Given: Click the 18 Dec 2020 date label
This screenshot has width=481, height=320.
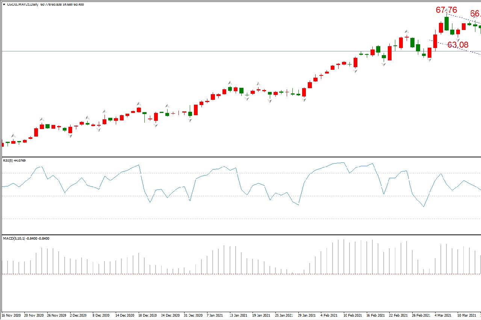Looking at the screenshot, I should tap(147, 315).
